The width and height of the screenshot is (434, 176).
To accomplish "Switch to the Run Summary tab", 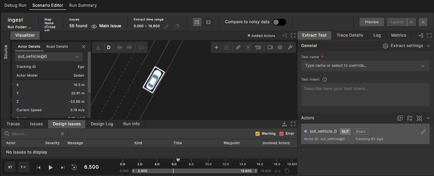I will pyautogui.click(x=83, y=5).
